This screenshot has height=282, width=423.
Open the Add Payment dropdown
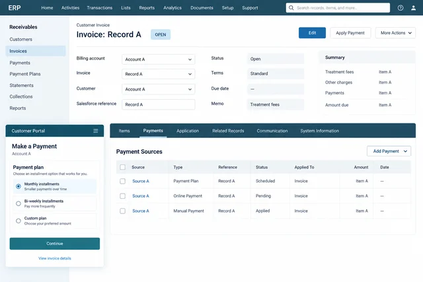(389, 151)
